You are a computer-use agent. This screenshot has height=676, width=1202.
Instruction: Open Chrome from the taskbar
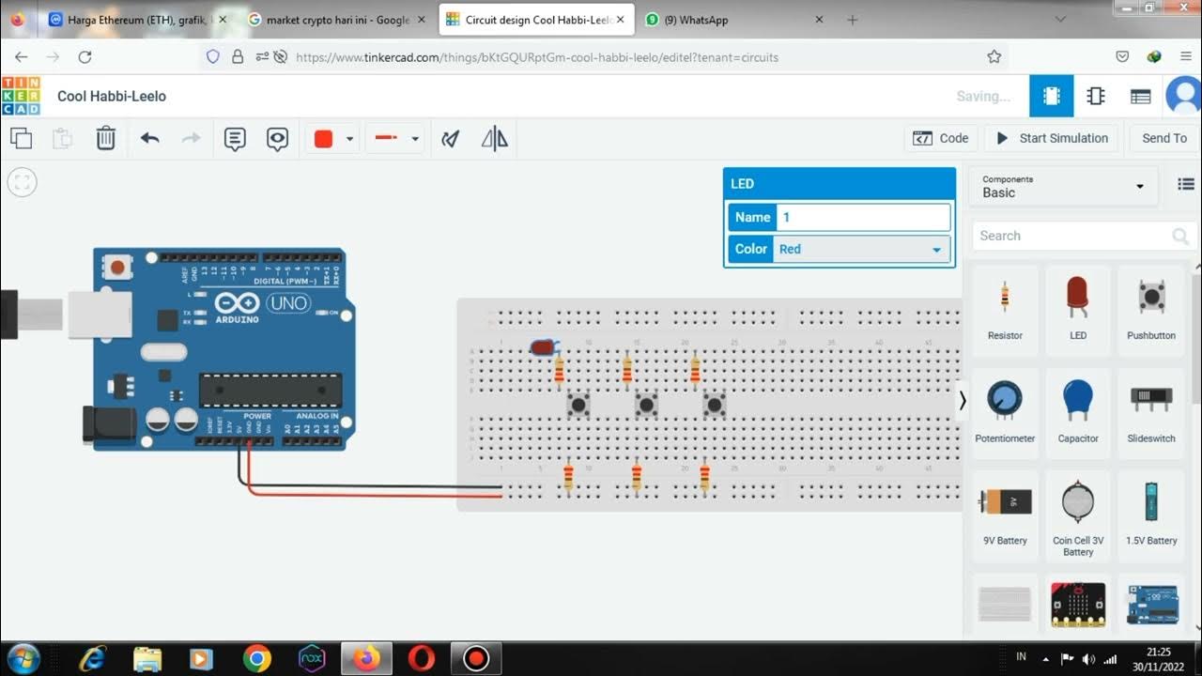coord(256,659)
